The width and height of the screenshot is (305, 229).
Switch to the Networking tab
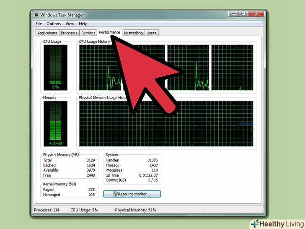[133, 33]
